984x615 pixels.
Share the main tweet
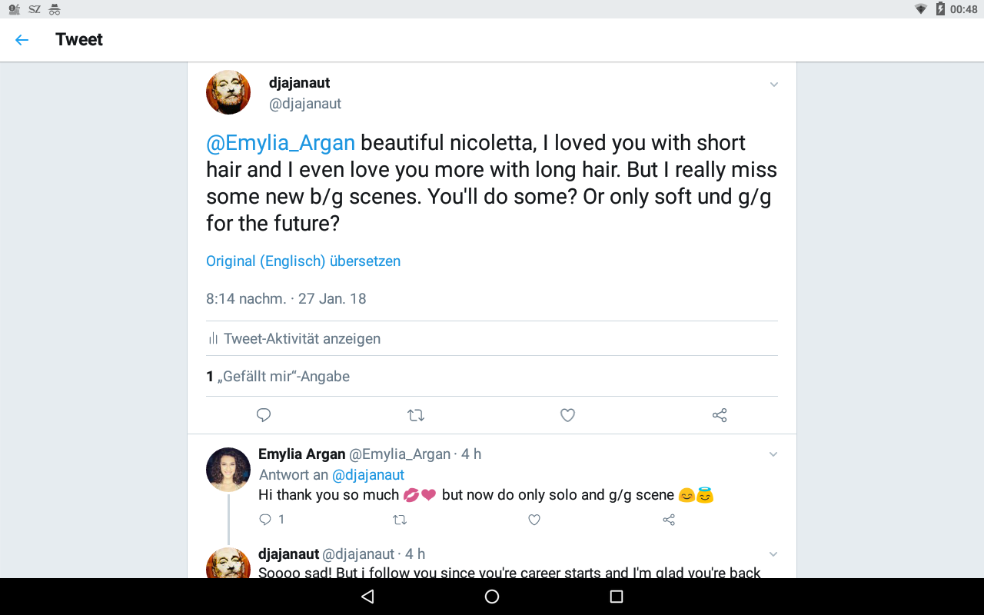pos(720,415)
